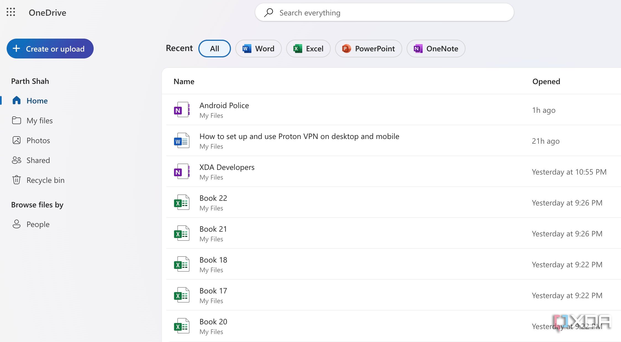Click the My files folder icon
This screenshot has height=342, width=621.
(17, 121)
